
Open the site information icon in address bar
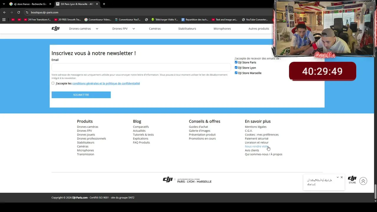pos(27,12)
